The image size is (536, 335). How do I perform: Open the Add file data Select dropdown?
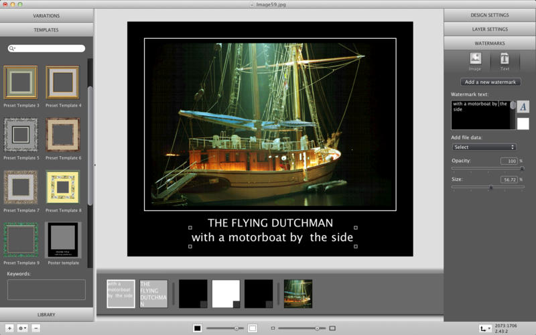coord(484,147)
